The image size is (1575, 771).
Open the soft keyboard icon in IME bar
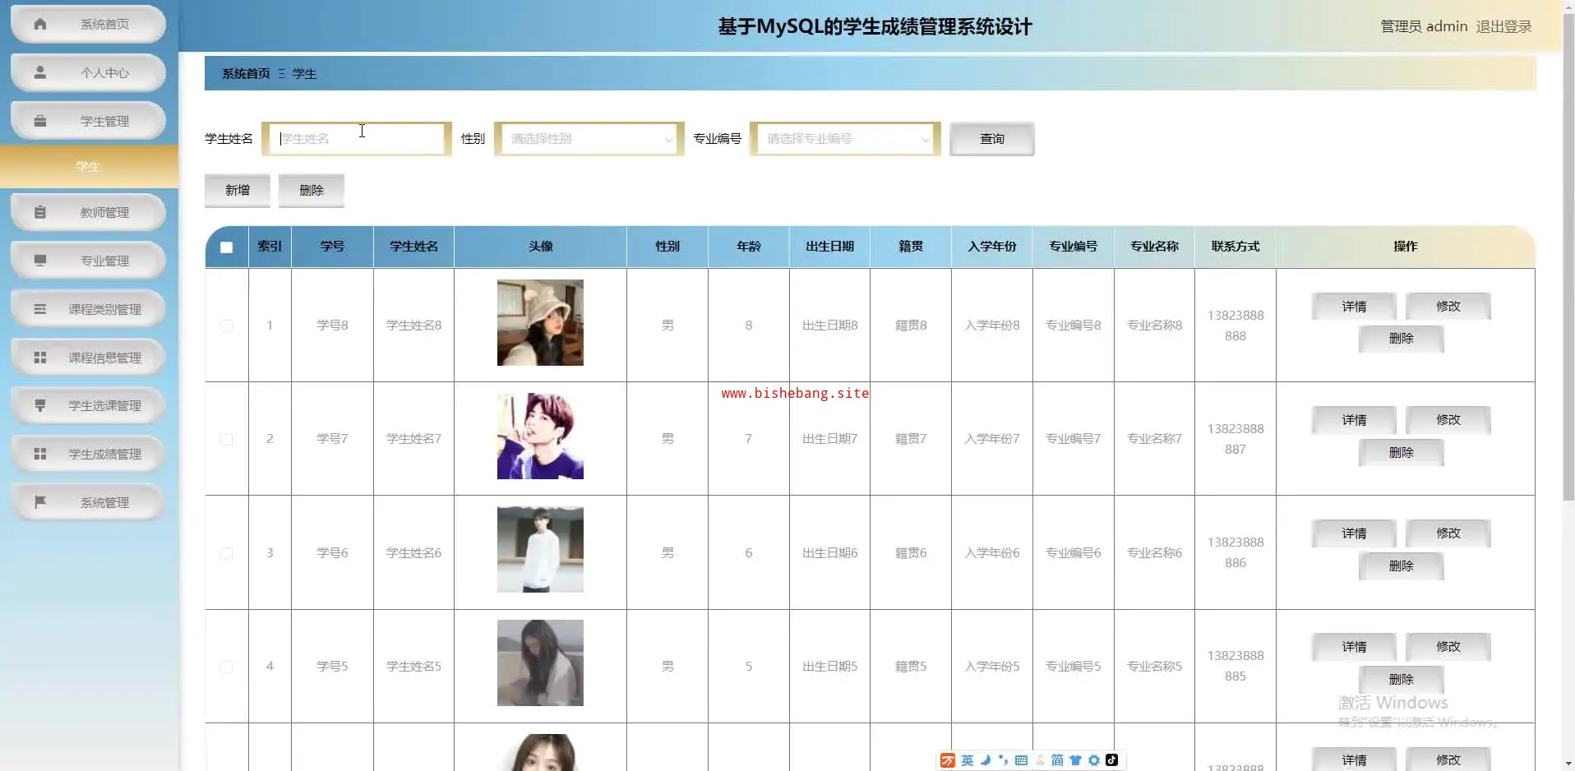1021,760
